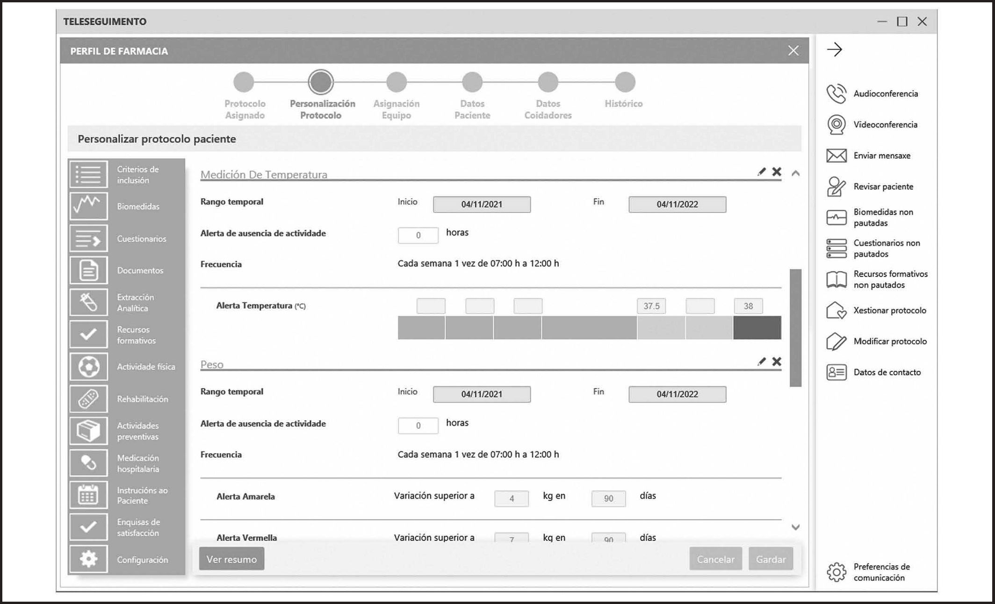Collapse right side panel with arrow
995x604 pixels.
(835, 50)
